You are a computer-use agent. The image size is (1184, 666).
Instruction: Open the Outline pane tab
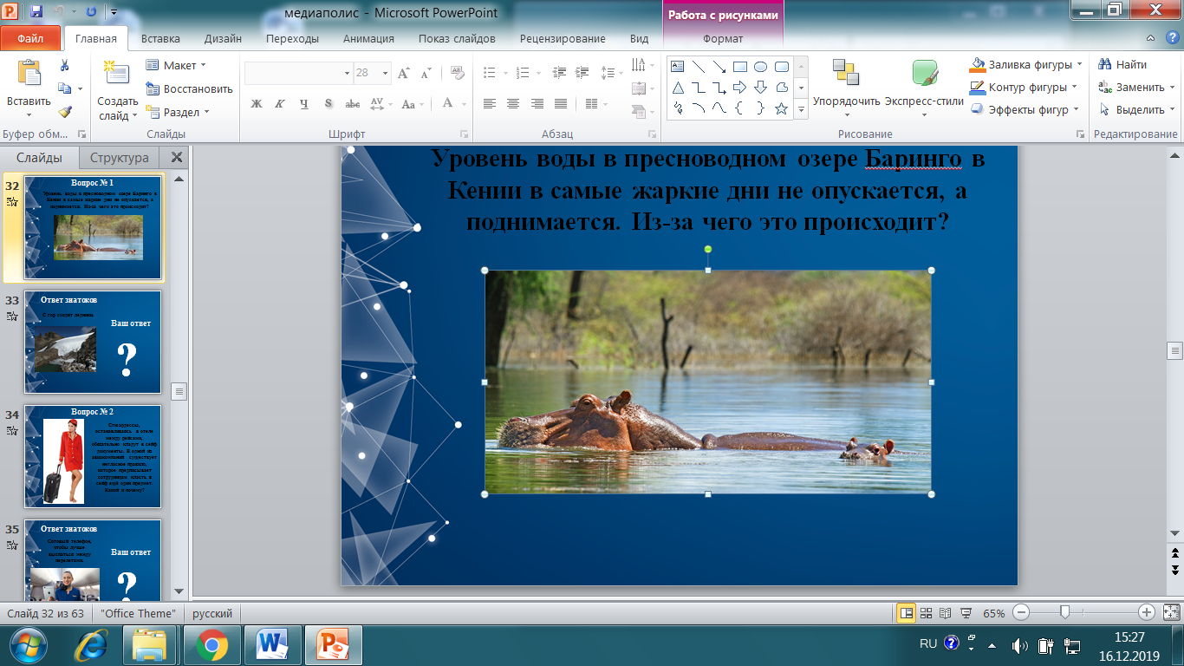pos(120,158)
